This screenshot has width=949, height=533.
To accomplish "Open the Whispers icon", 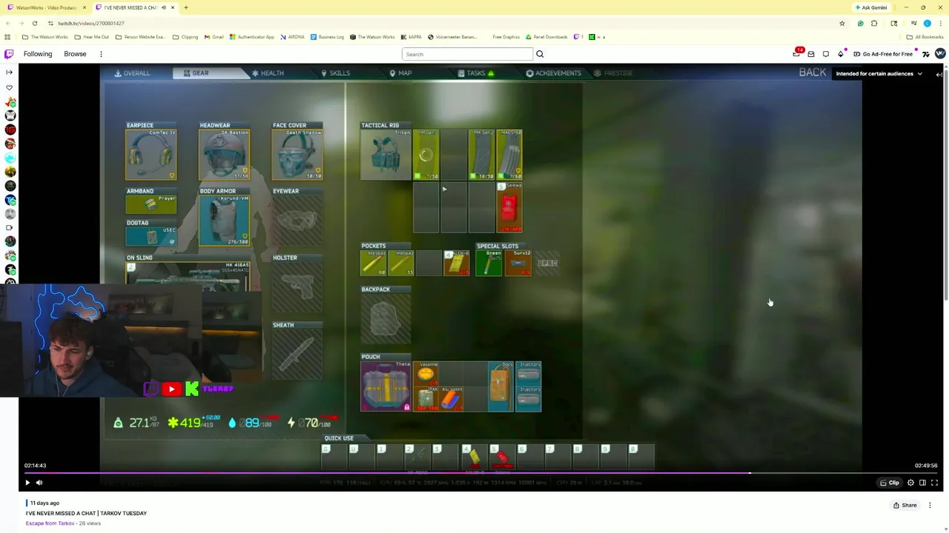I will point(826,54).
